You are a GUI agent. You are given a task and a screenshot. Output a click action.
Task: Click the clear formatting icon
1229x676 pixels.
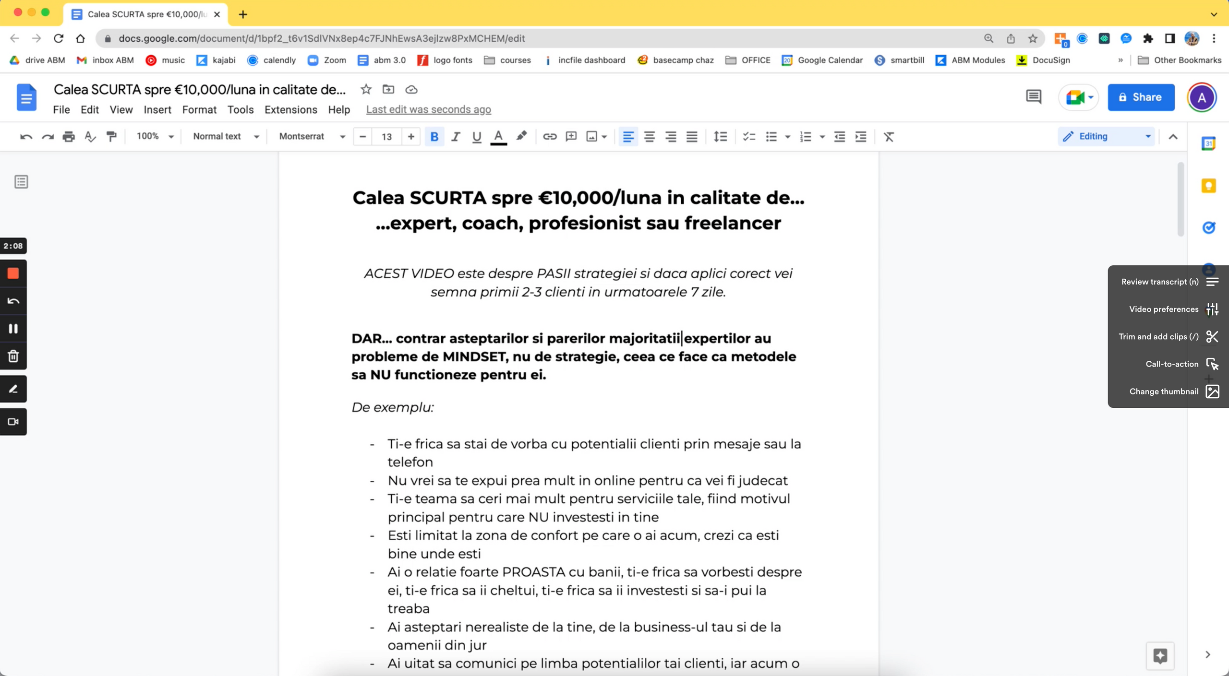pos(889,137)
